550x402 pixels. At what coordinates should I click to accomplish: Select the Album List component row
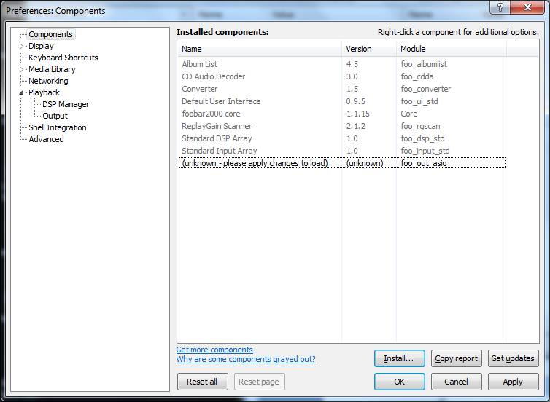coord(342,64)
